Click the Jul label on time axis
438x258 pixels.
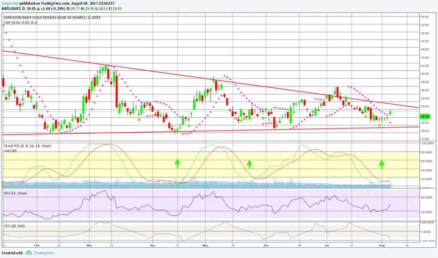327,245
